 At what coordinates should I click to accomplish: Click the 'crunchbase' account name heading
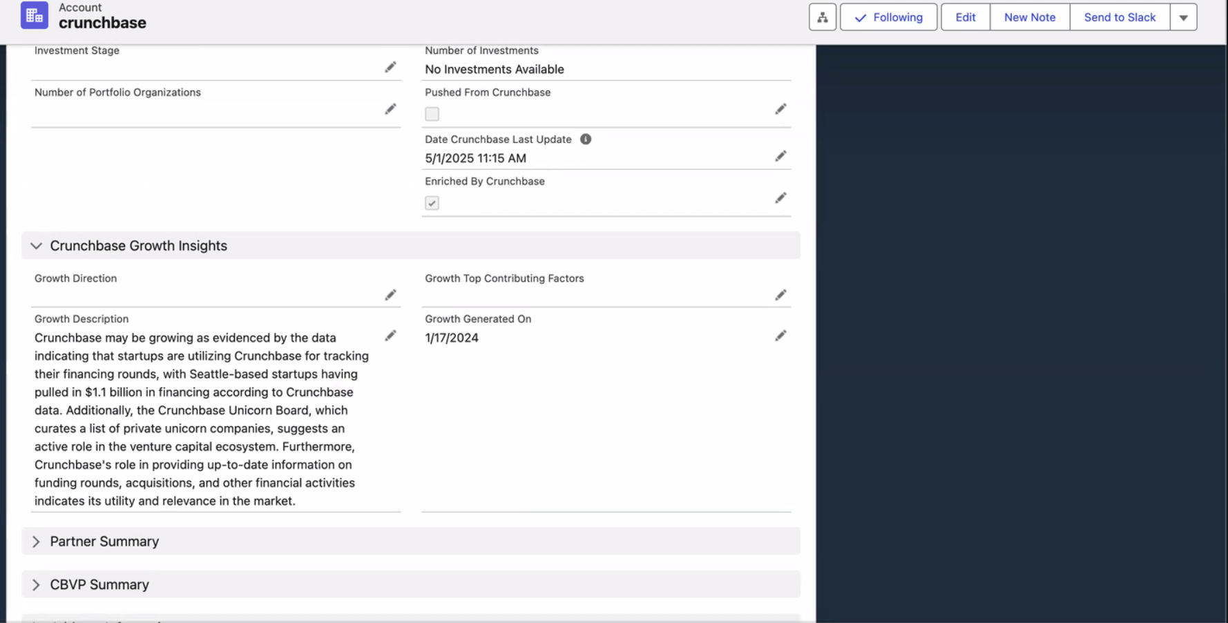click(102, 23)
